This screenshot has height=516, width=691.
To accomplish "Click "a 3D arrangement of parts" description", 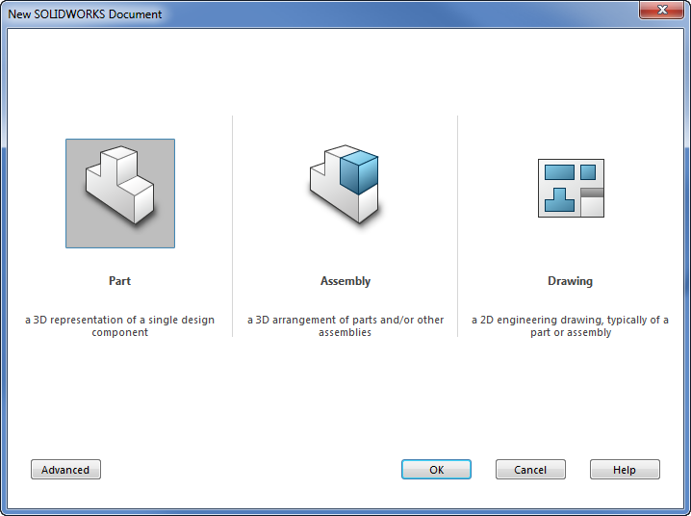I will coord(345,325).
